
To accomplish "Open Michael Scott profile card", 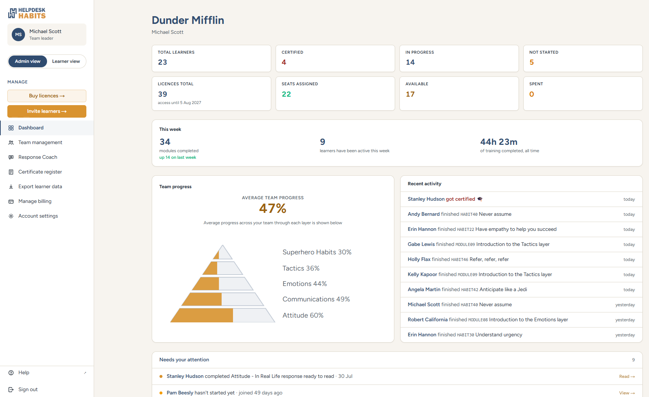I will [47, 35].
